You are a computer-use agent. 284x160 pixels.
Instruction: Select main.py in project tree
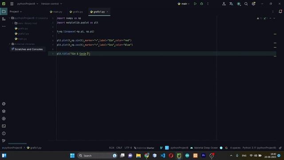coord(21,39)
